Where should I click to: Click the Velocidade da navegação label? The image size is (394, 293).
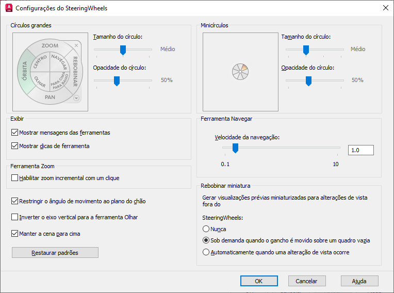point(247,137)
